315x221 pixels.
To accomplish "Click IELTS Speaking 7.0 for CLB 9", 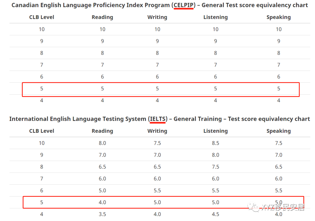I will click(279, 155).
